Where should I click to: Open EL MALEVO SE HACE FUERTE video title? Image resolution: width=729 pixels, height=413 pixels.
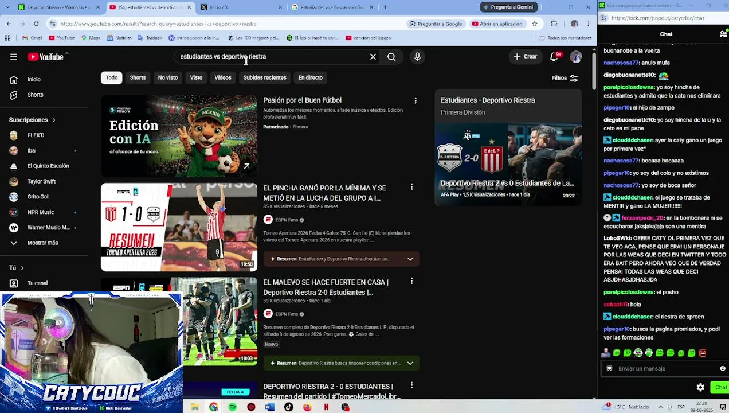click(326, 287)
